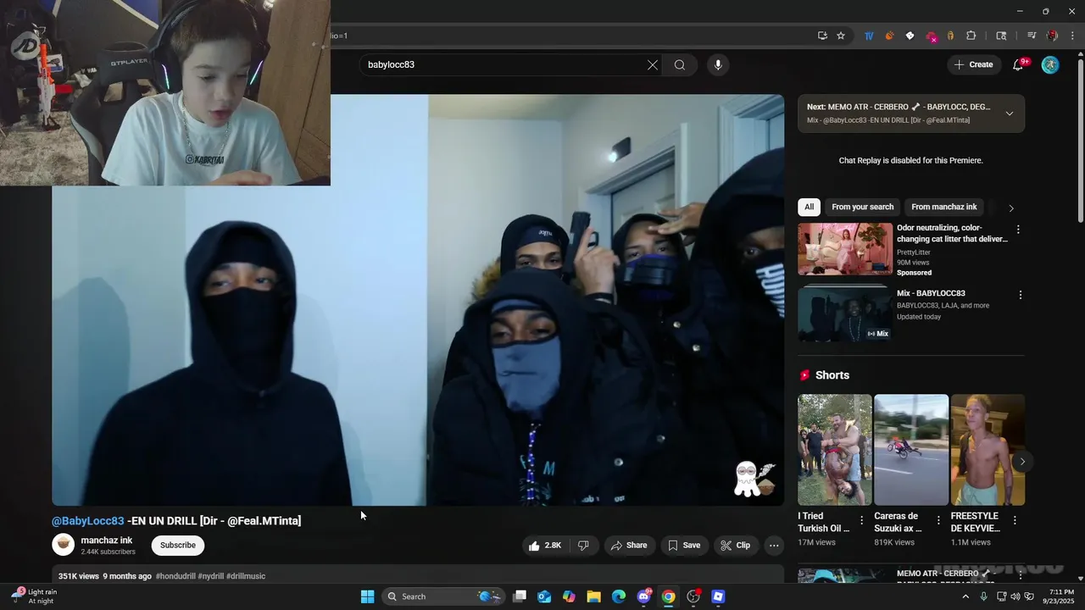The width and height of the screenshot is (1085, 610).
Task: Open Careras de Suzuki short thumbnail
Action: pos(911,450)
